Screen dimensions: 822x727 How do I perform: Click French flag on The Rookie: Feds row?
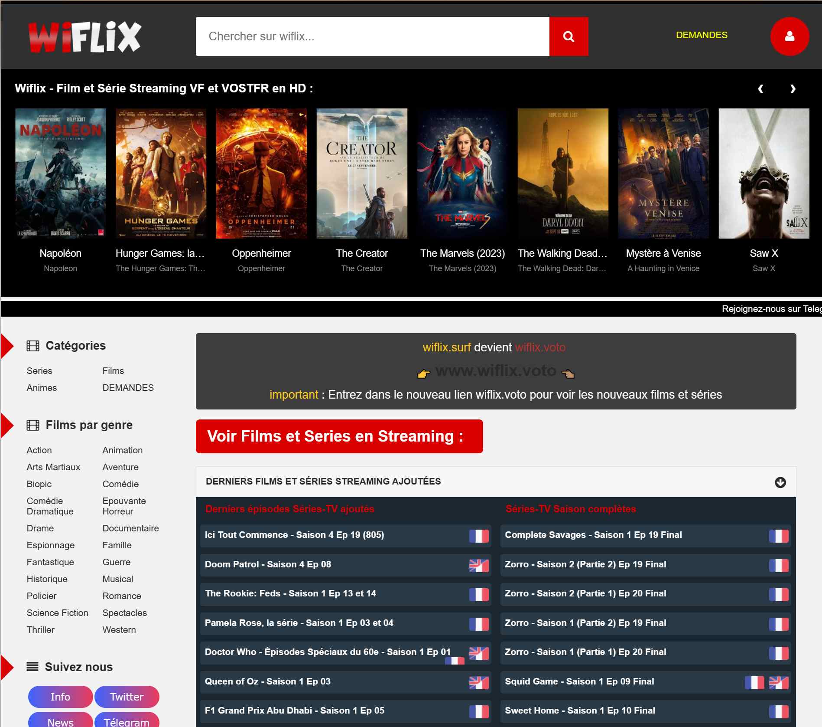[479, 594]
